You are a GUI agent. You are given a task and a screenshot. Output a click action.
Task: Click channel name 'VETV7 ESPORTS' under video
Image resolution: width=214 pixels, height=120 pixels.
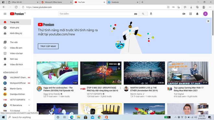pyautogui.click(x=94, y=94)
